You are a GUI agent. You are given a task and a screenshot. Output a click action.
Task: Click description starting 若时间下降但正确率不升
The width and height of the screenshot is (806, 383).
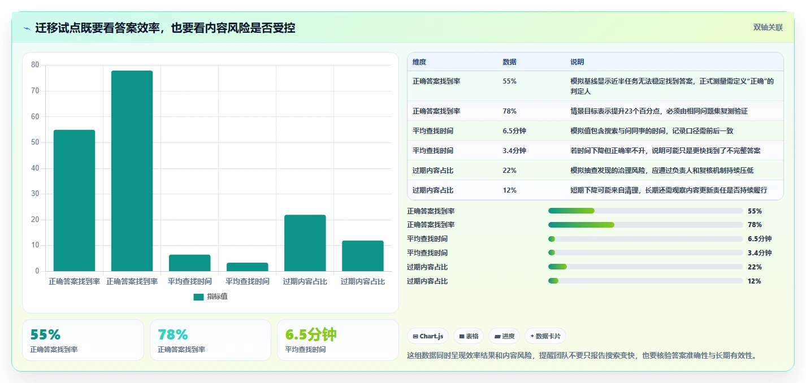(x=665, y=151)
